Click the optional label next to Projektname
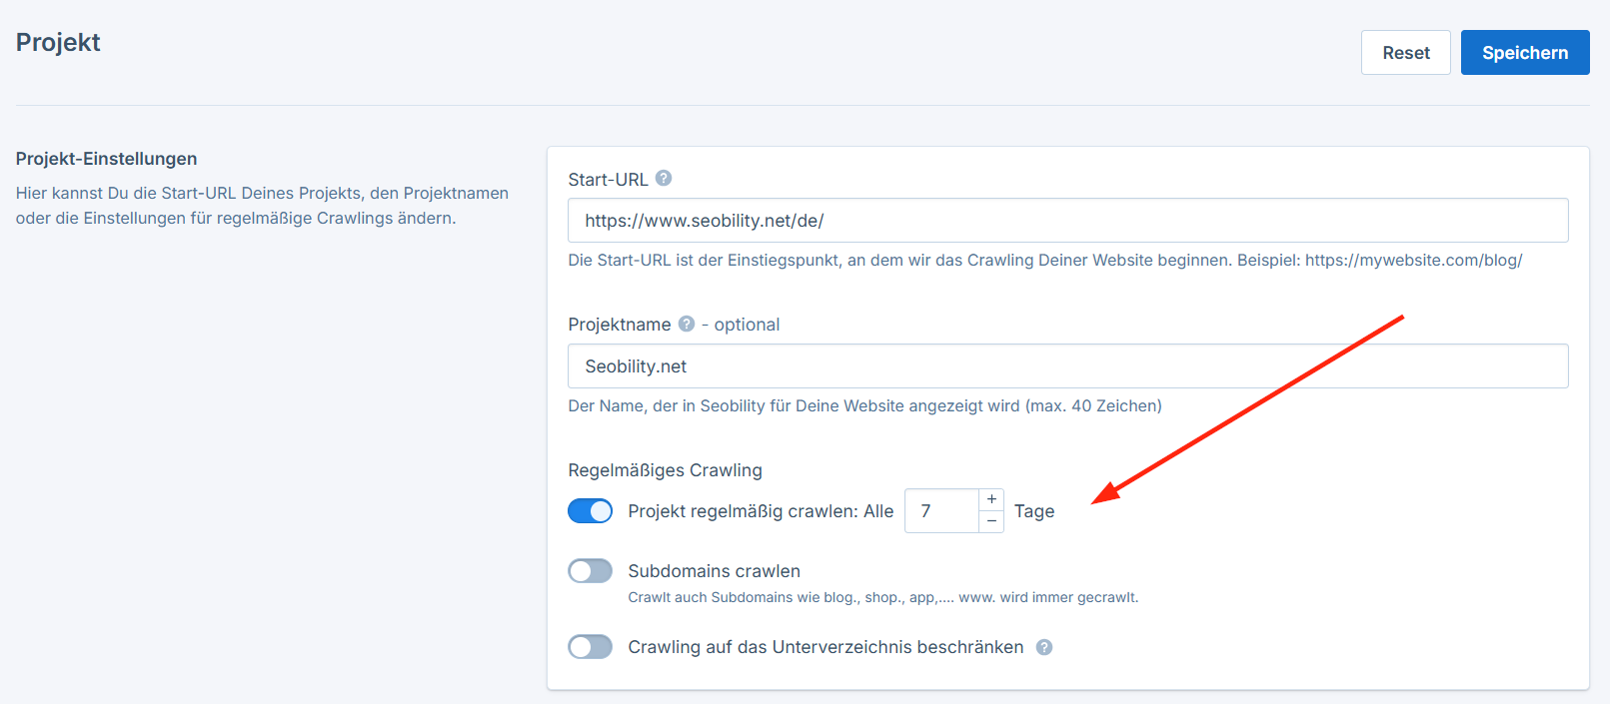1610x704 pixels. pos(745,324)
